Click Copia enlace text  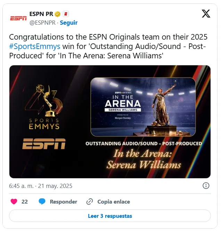[114, 202]
